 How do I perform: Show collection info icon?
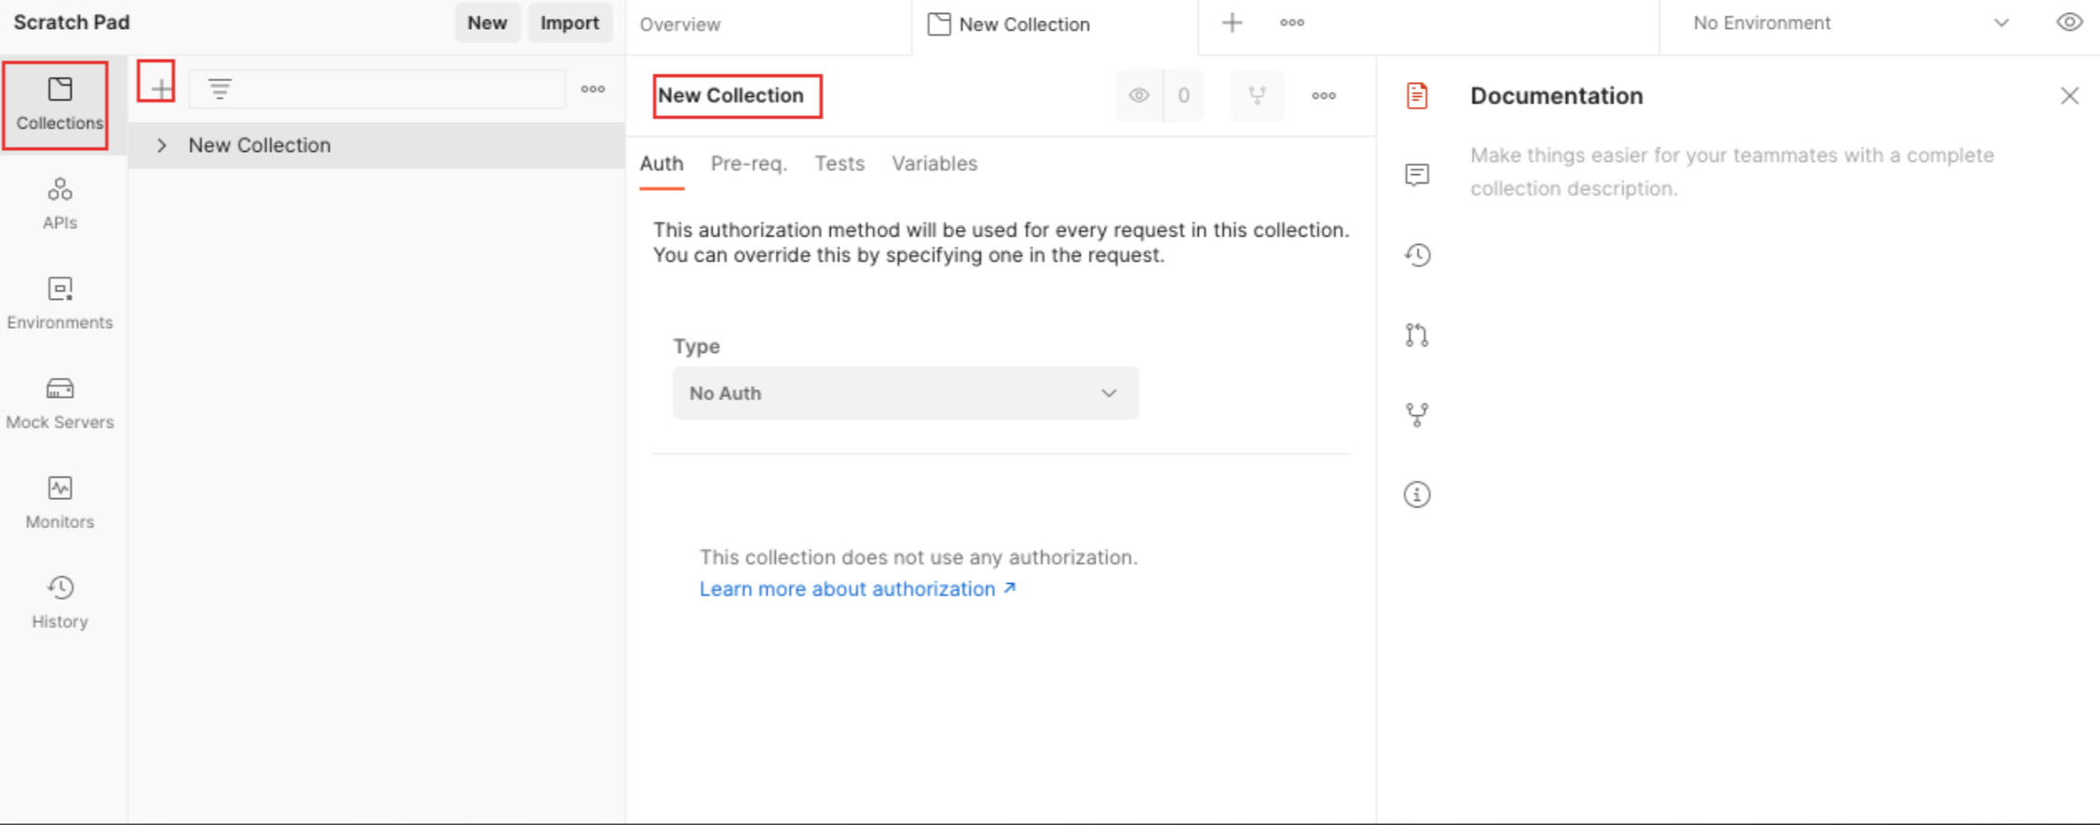point(1416,494)
